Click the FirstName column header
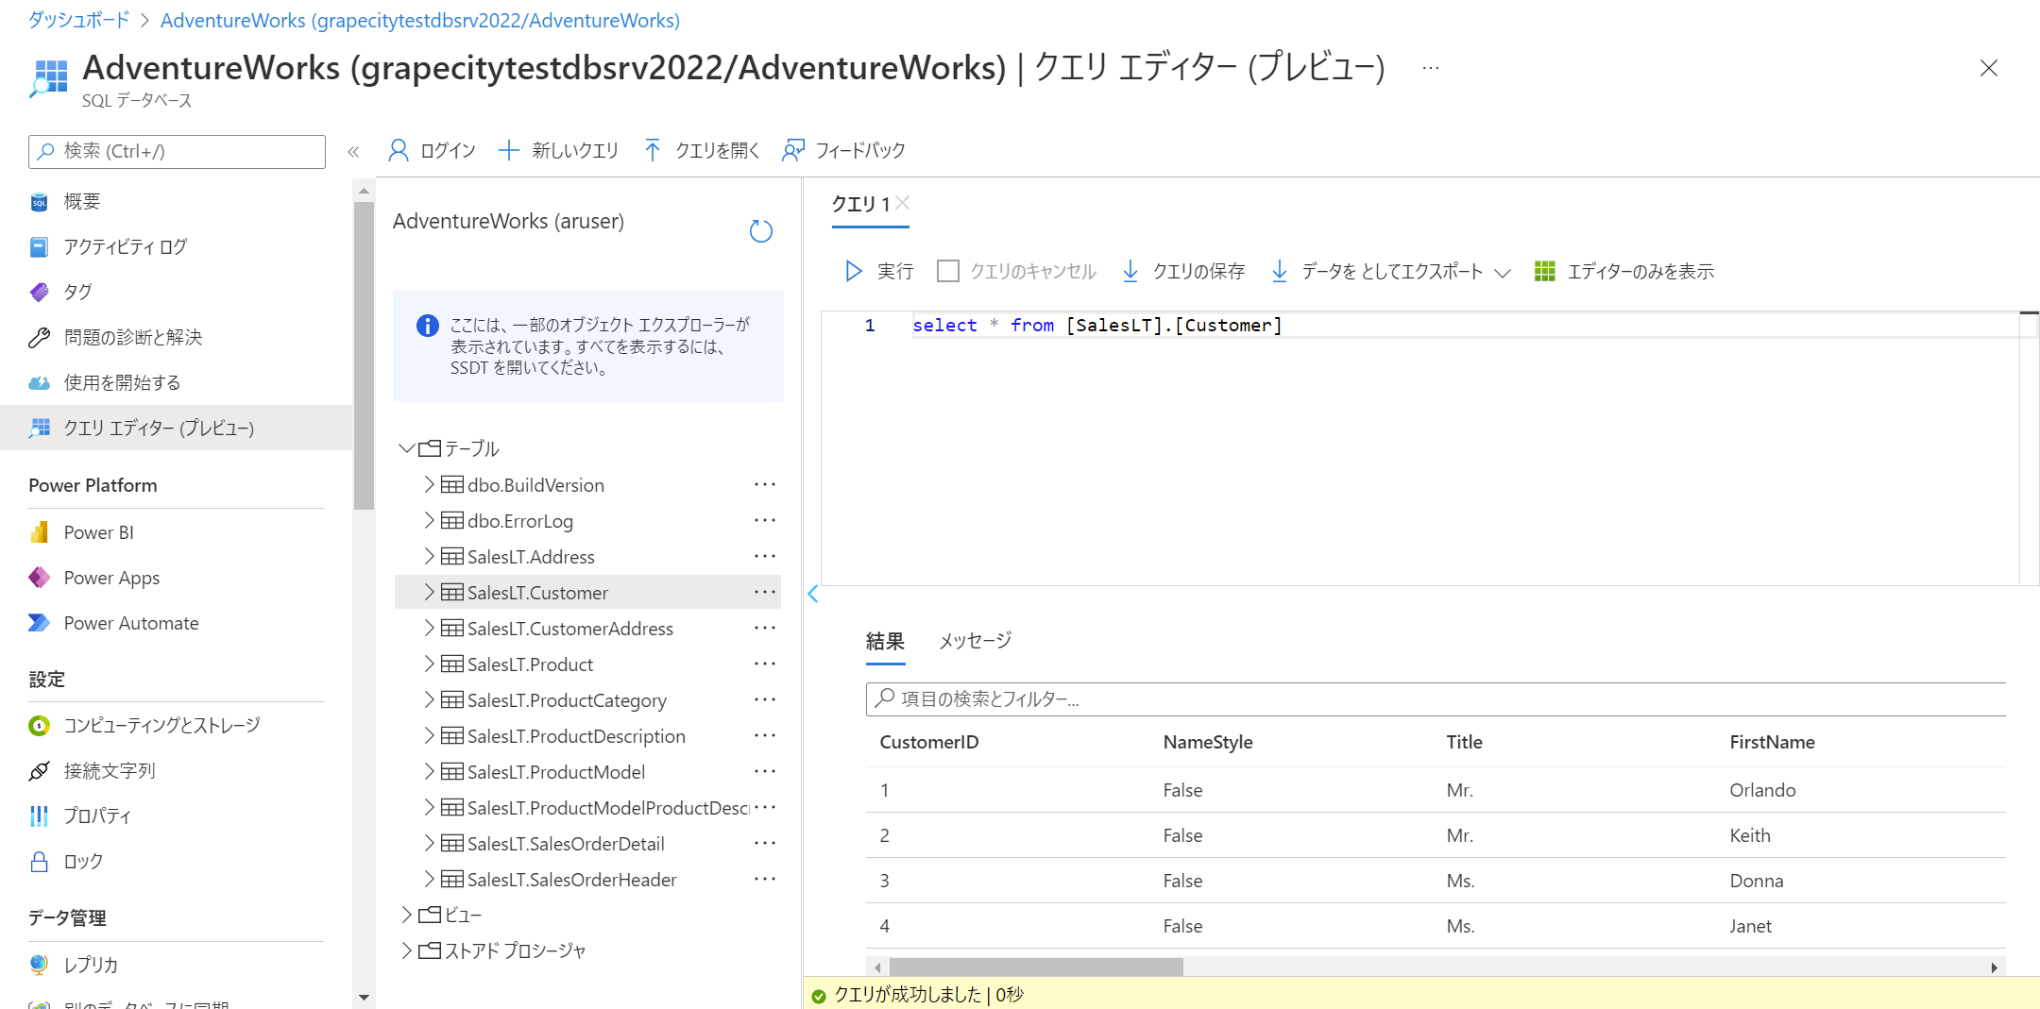The height and width of the screenshot is (1009, 2040). pyautogui.click(x=1772, y=742)
